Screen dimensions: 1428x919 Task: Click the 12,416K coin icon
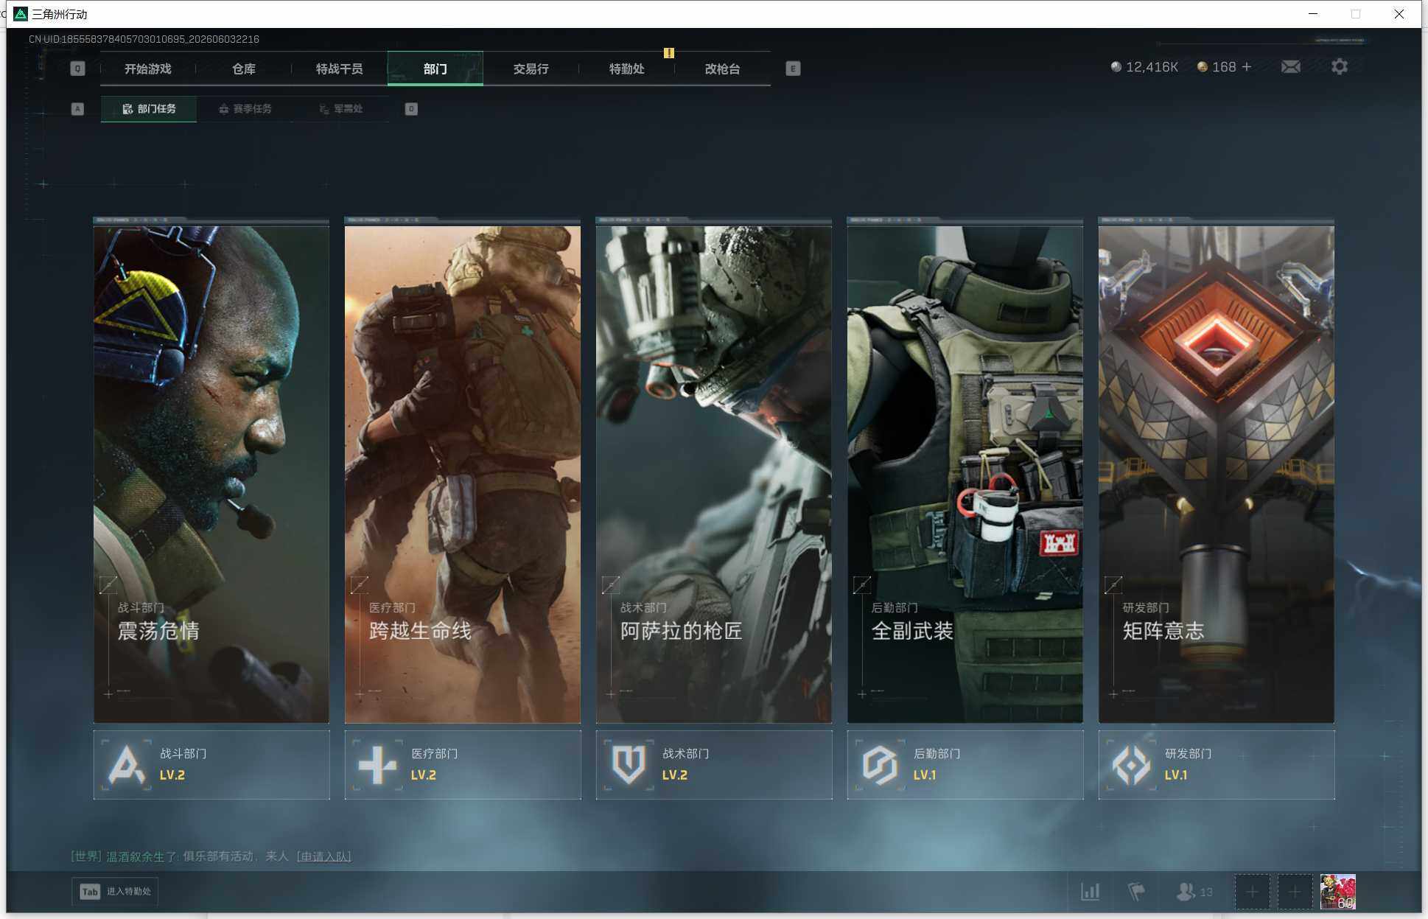pyautogui.click(x=1116, y=67)
